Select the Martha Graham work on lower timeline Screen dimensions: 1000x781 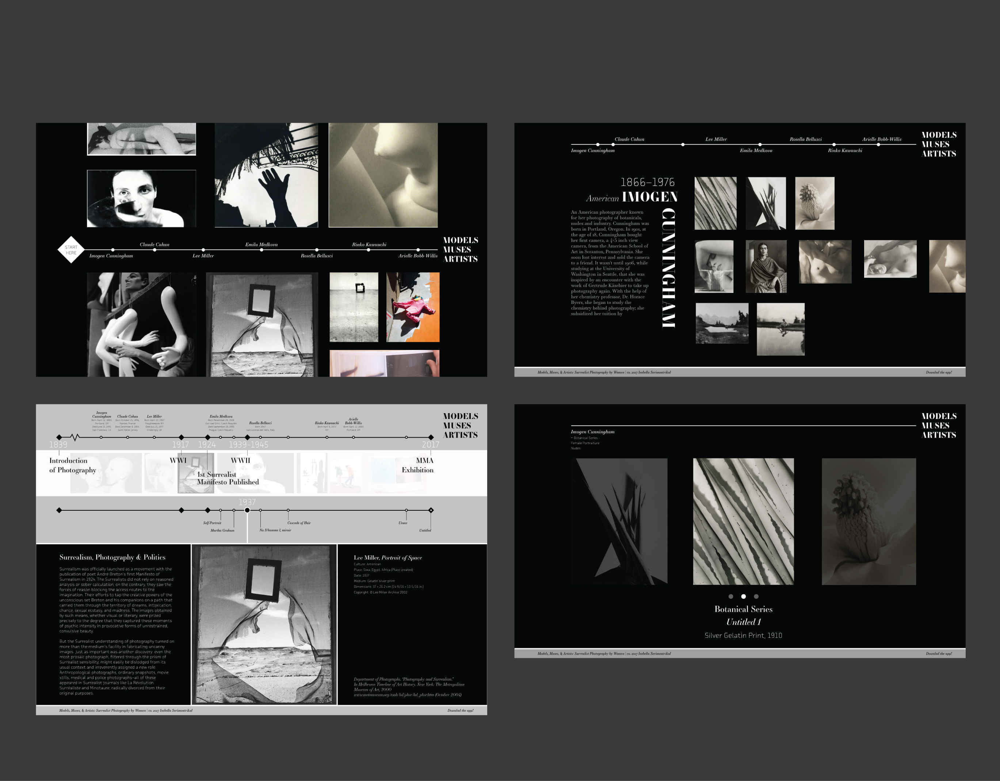(x=222, y=530)
